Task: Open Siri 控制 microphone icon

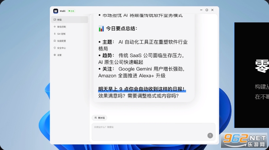Action: coord(55,34)
